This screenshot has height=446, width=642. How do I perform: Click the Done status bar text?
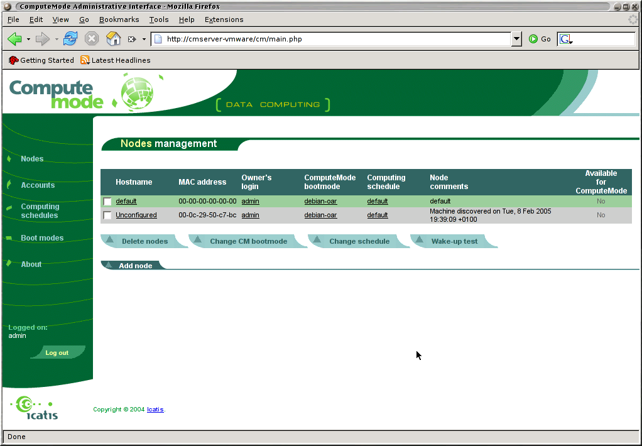16,437
